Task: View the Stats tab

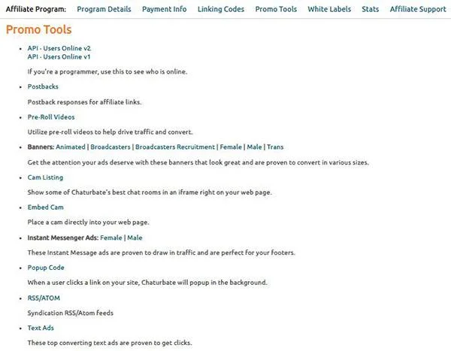Action: pos(370,9)
